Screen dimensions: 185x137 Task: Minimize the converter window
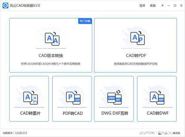[x=169, y=6]
